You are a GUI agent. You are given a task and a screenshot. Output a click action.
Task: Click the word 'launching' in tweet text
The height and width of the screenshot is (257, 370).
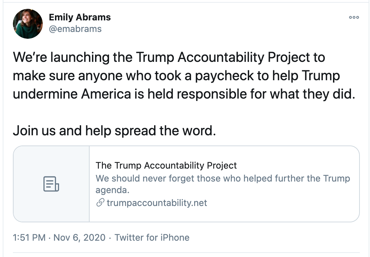80,58
